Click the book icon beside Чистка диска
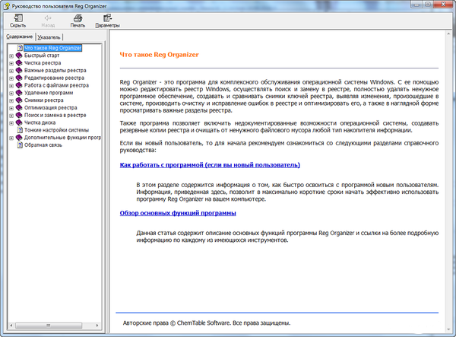Viewport: 456px width, 337px height. [18, 122]
